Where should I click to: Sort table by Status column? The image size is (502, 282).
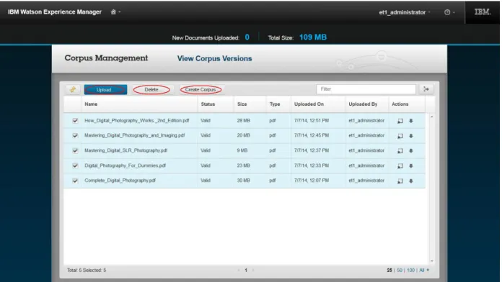208,104
